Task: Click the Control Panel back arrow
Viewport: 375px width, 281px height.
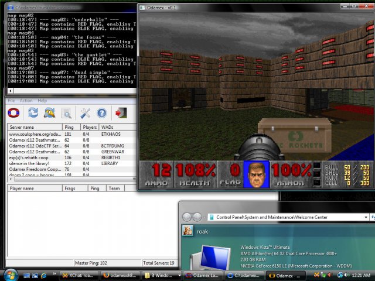Action: tap(187, 217)
